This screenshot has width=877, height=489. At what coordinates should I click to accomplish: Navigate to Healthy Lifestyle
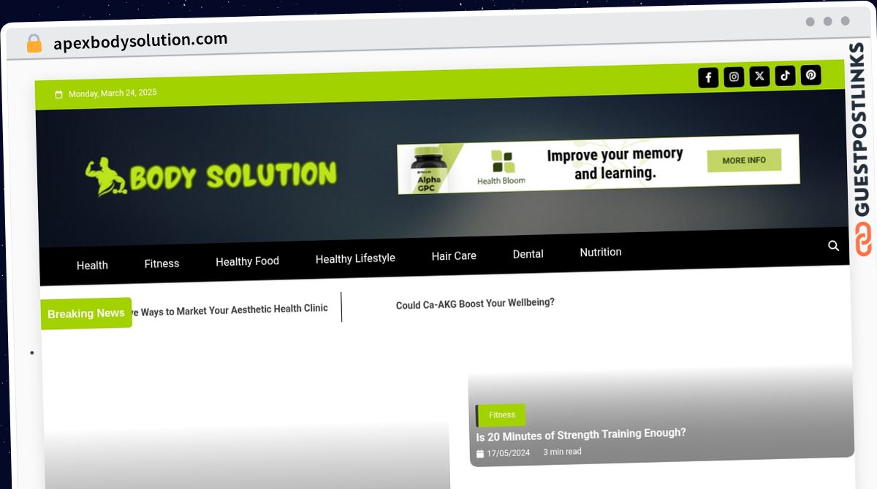pos(355,258)
